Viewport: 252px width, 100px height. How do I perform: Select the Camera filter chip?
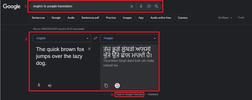pyautogui.click(x=182, y=18)
